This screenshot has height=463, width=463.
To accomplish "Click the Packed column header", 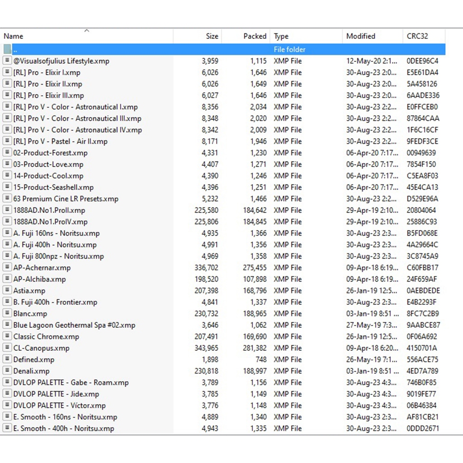I will [x=255, y=36].
